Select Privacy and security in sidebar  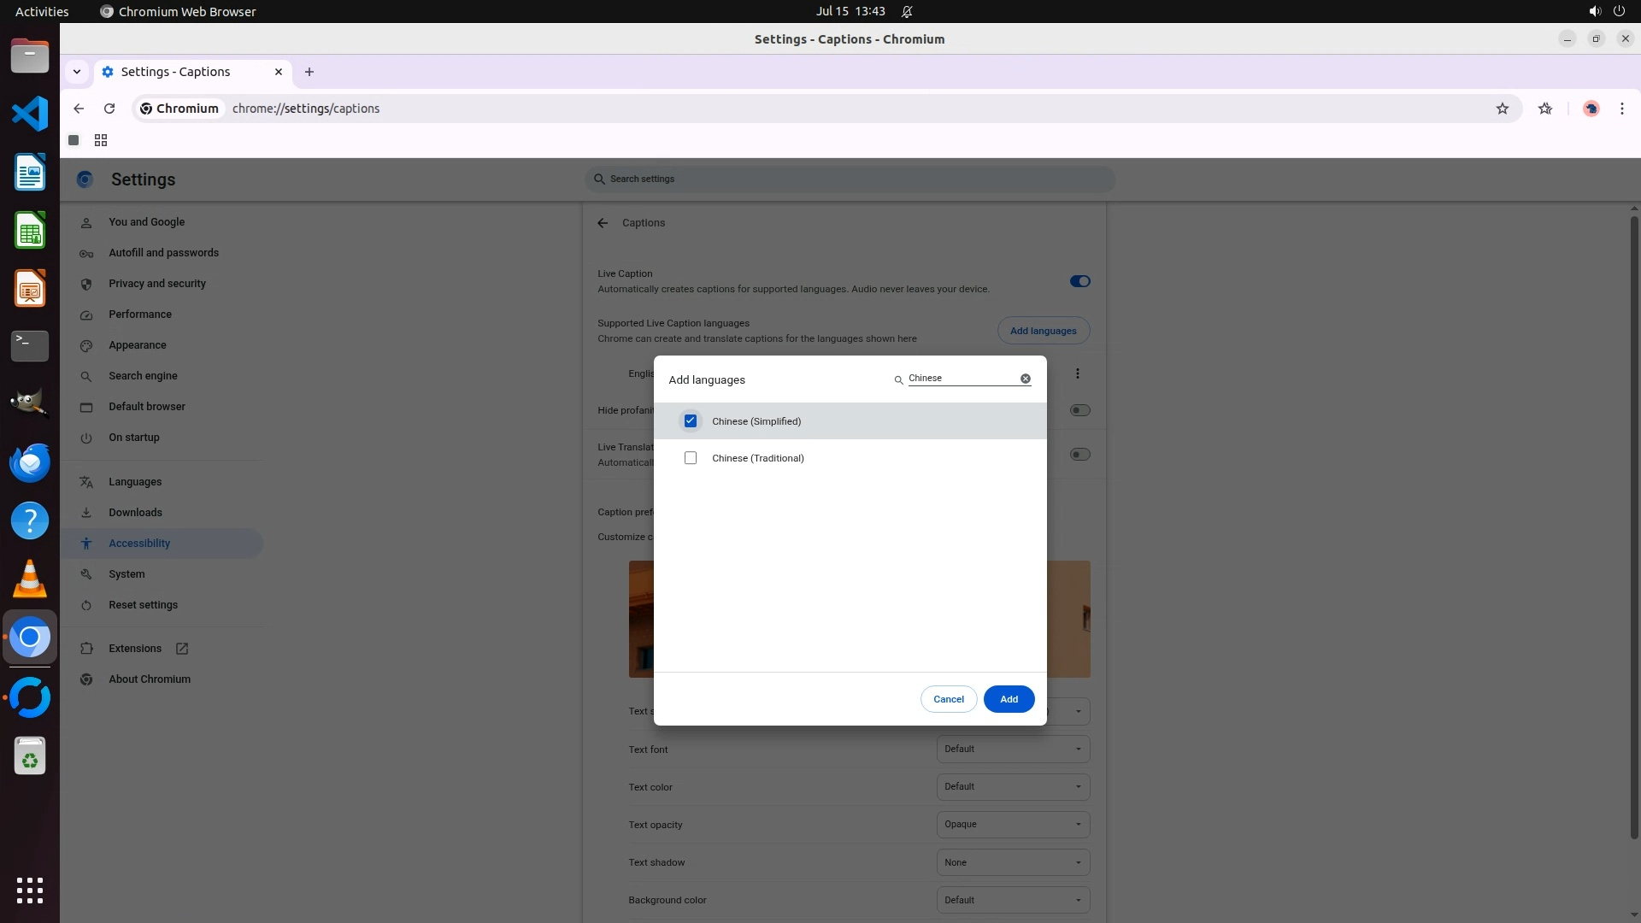pyautogui.click(x=157, y=284)
